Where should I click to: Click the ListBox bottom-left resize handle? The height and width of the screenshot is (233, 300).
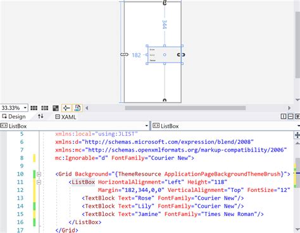point(147,64)
